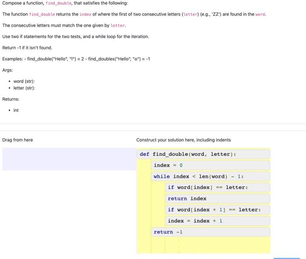The height and width of the screenshot is (259, 306).
Task: Select the 'def find_double(word, letter):' code block
Action: coord(203,154)
